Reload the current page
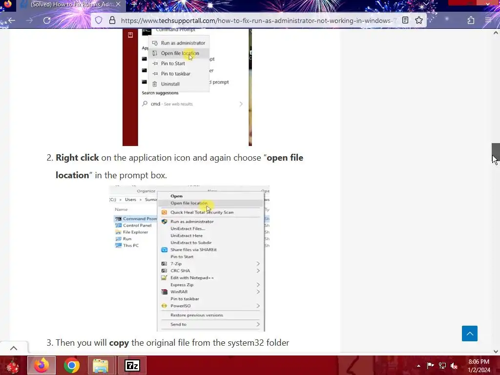This screenshot has height=375, width=500. click(x=47, y=21)
